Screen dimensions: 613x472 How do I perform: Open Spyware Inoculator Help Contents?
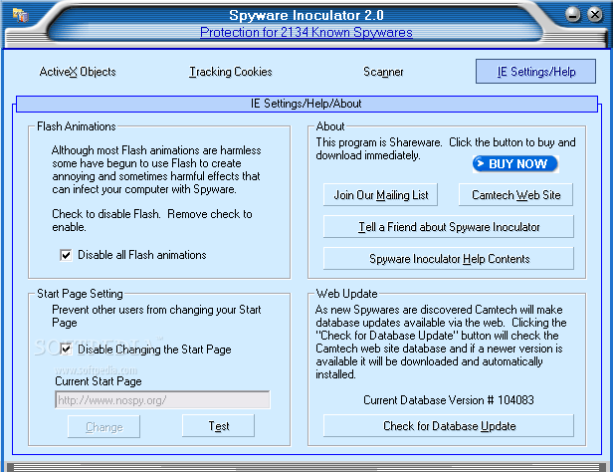click(x=449, y=258)
